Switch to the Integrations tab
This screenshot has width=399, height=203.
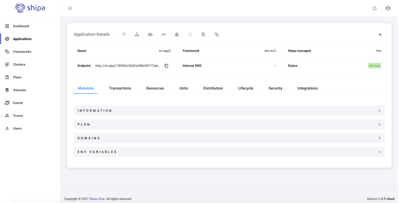pyautogui.click(x=308, y=88)
